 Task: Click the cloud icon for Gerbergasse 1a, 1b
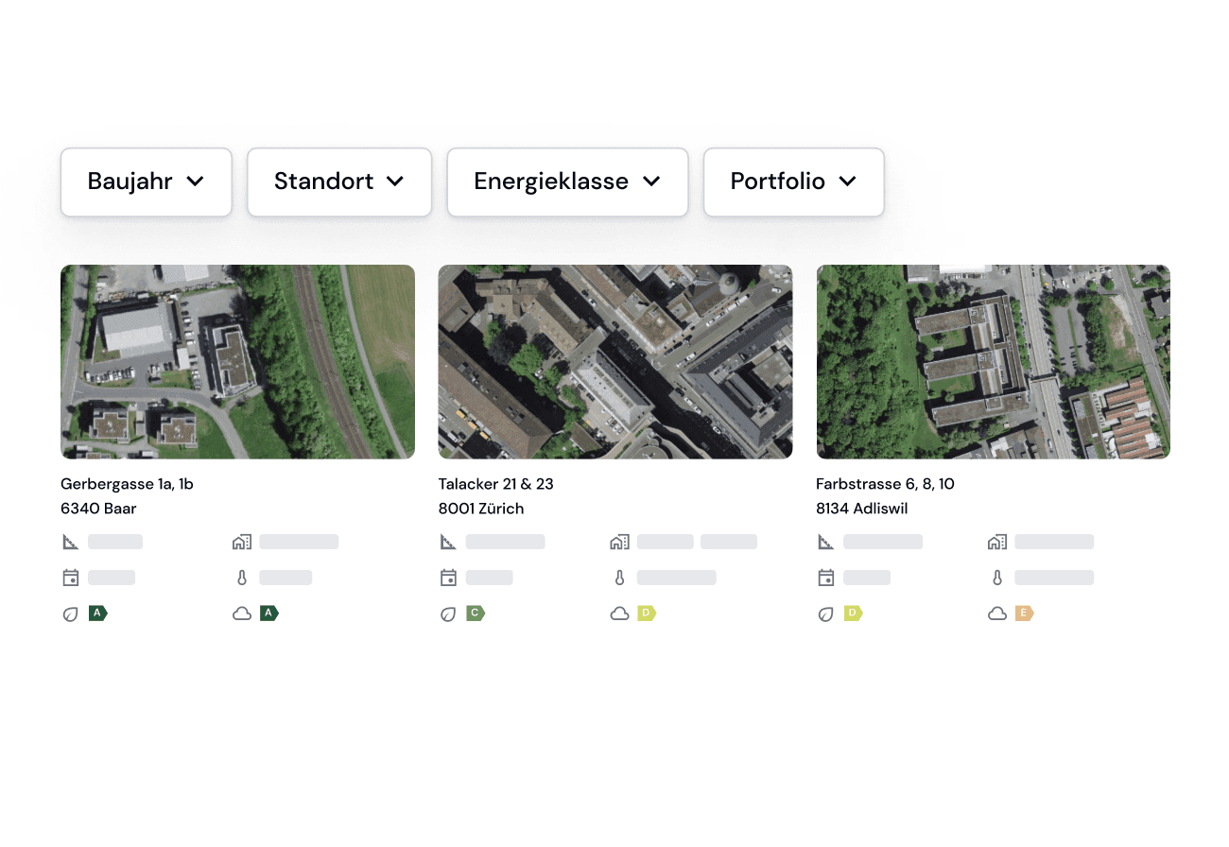click(x=242, y=614)
